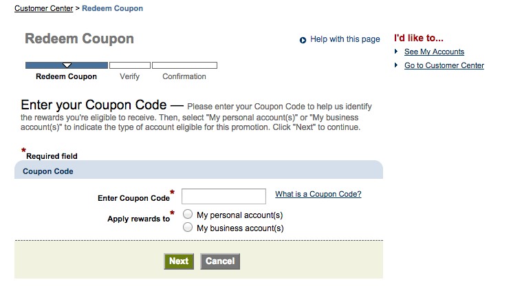Click the My business account(s) label text
The image size is (511, 293).
[x=240, y=228]
